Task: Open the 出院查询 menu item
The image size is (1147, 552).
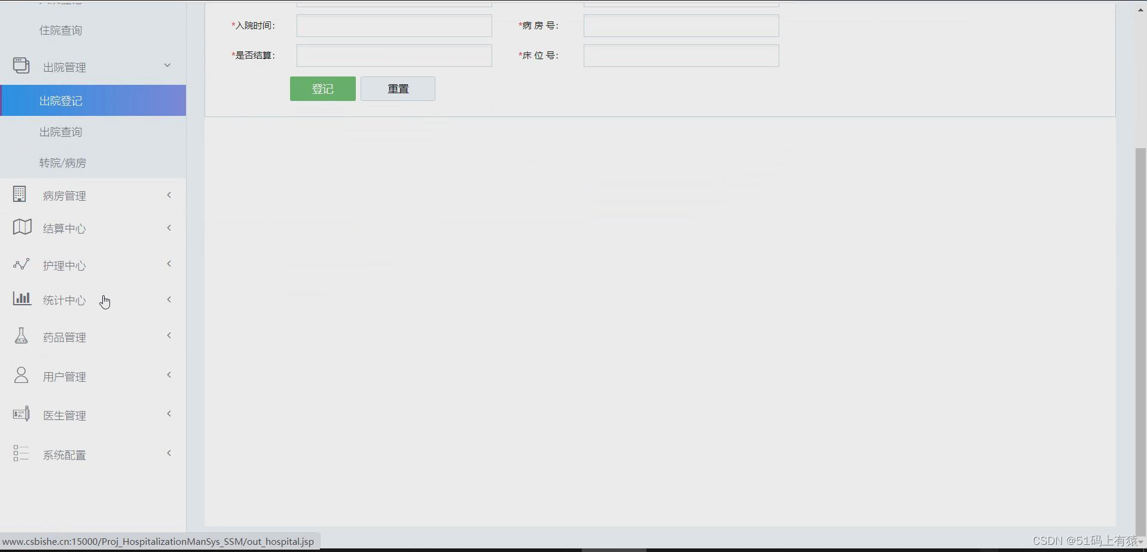Action: point(61,132)
